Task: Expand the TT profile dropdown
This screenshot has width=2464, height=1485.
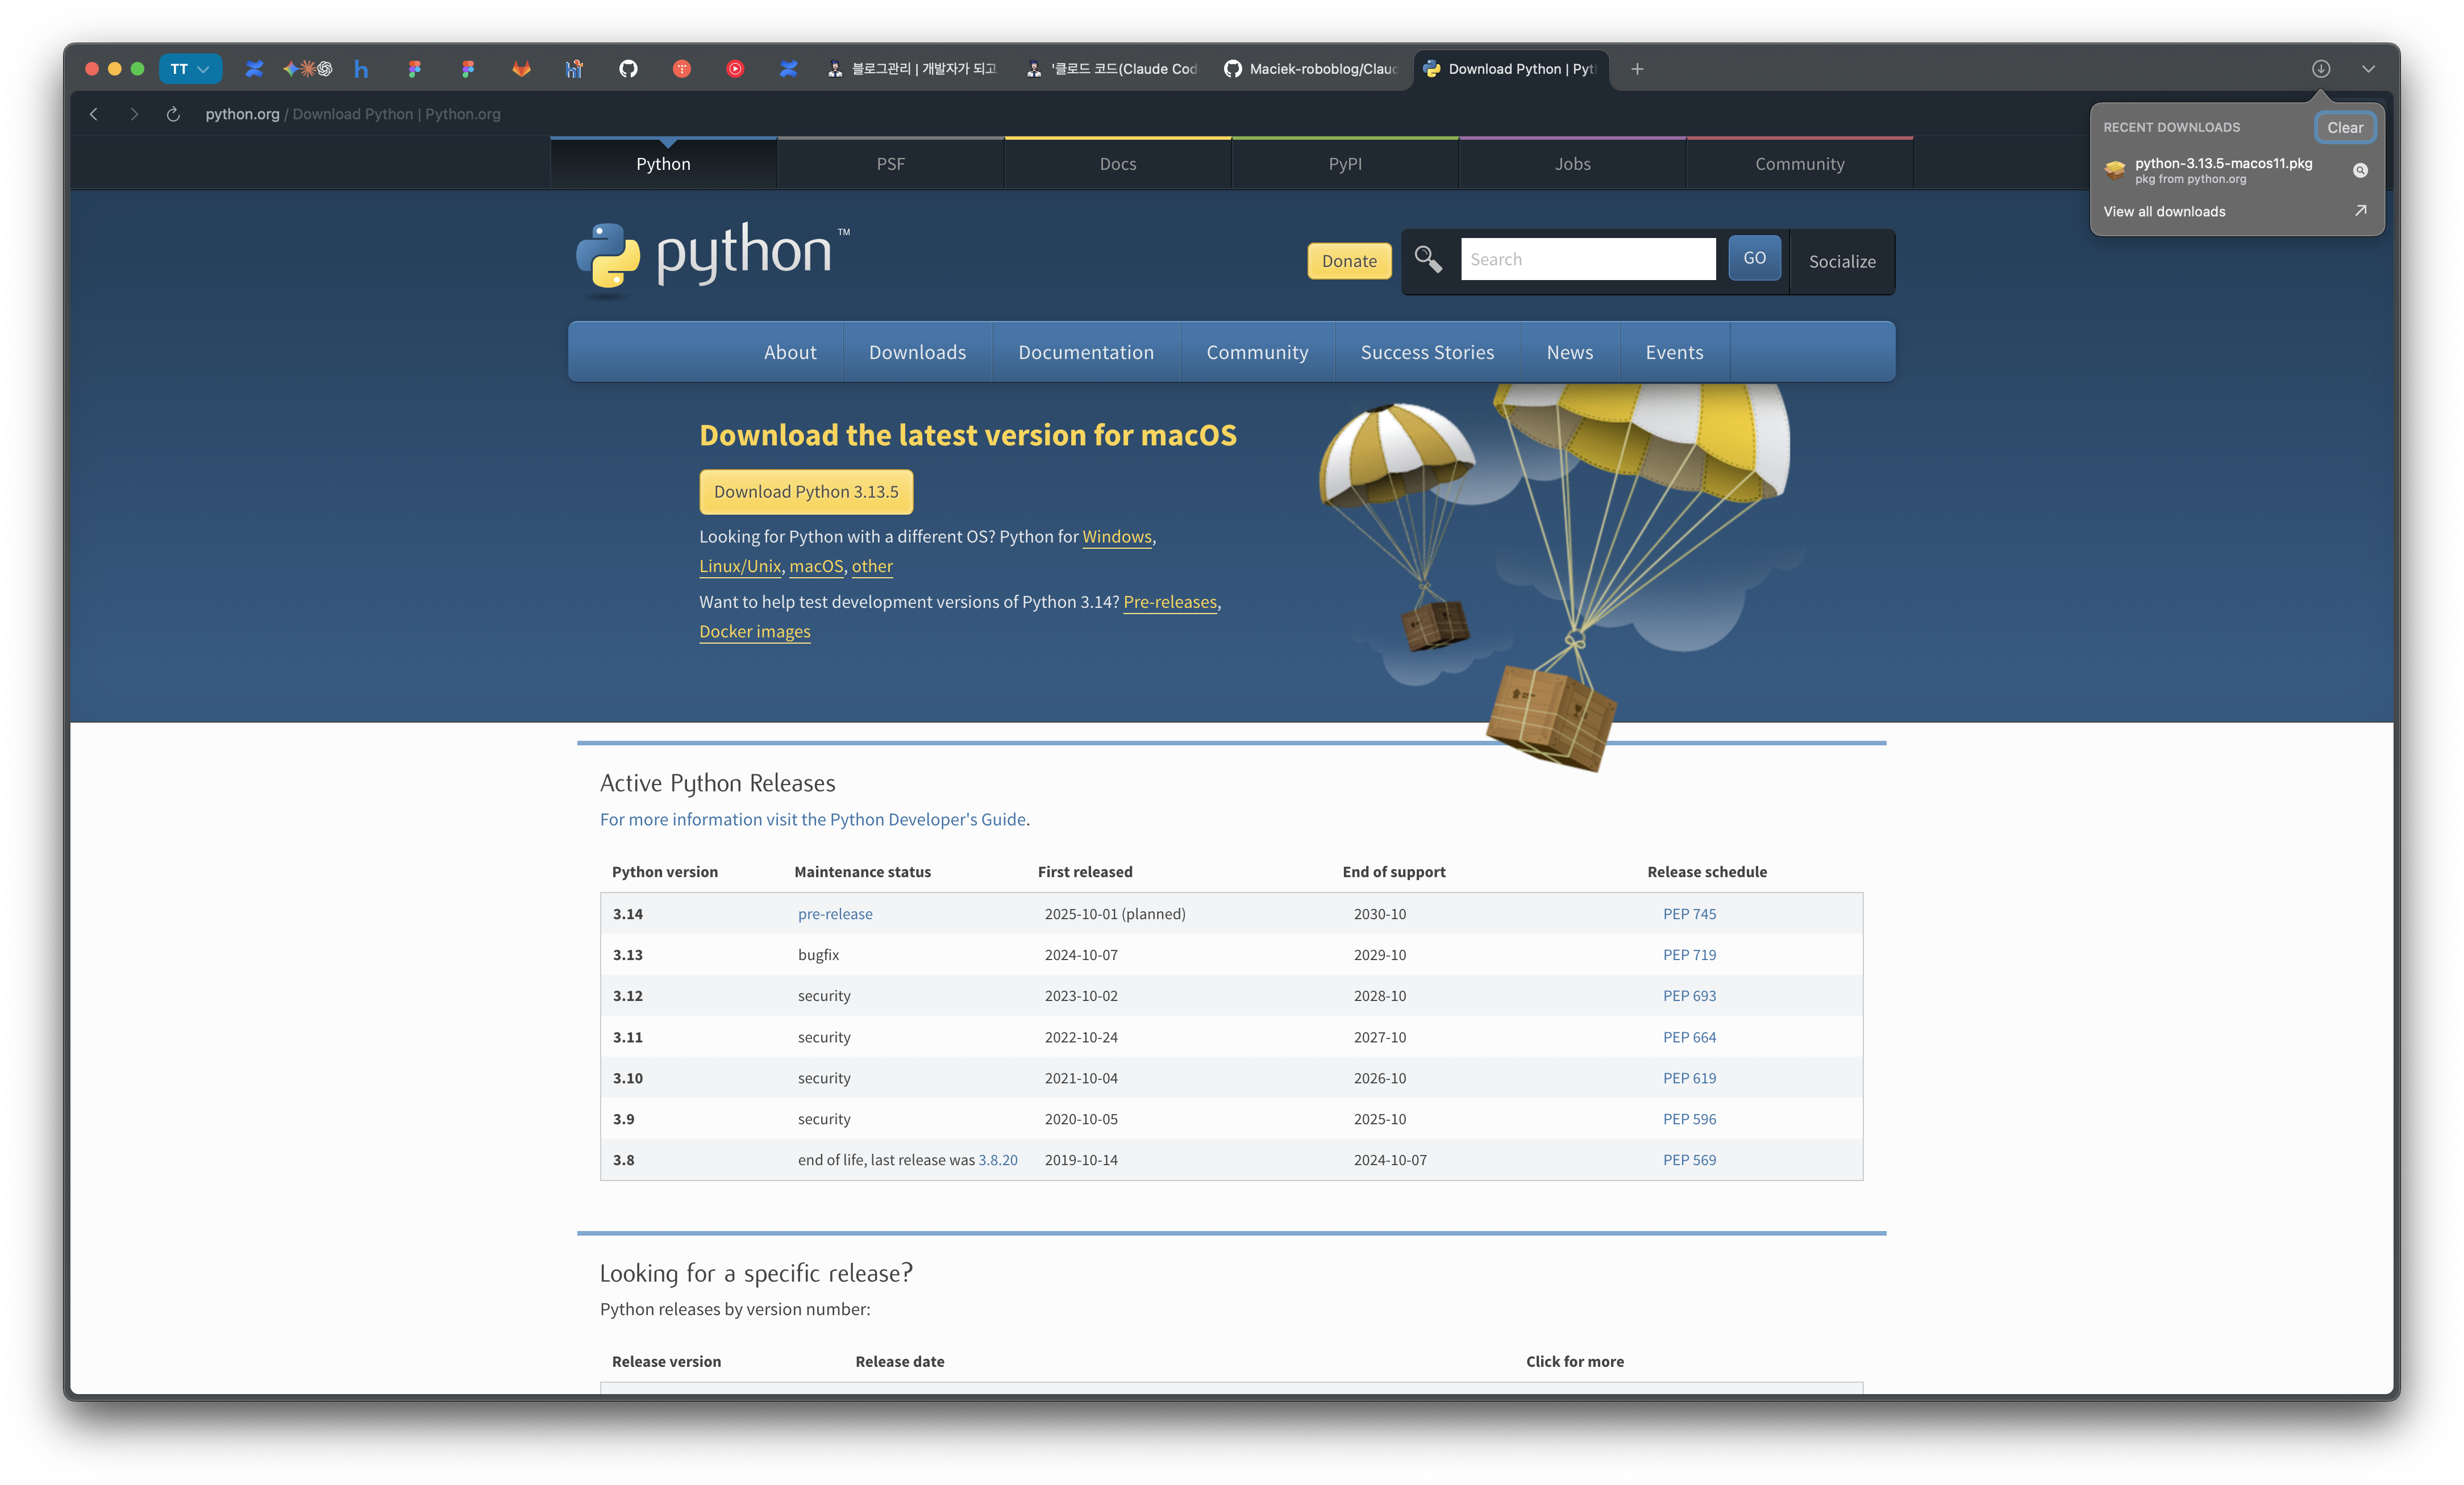Action: (x=190, y=69)
